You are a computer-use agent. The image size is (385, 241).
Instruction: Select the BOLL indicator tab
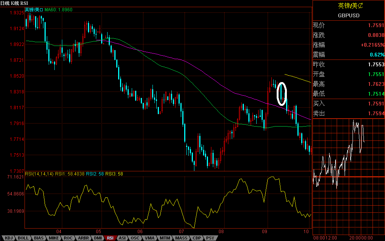(23, 238)
